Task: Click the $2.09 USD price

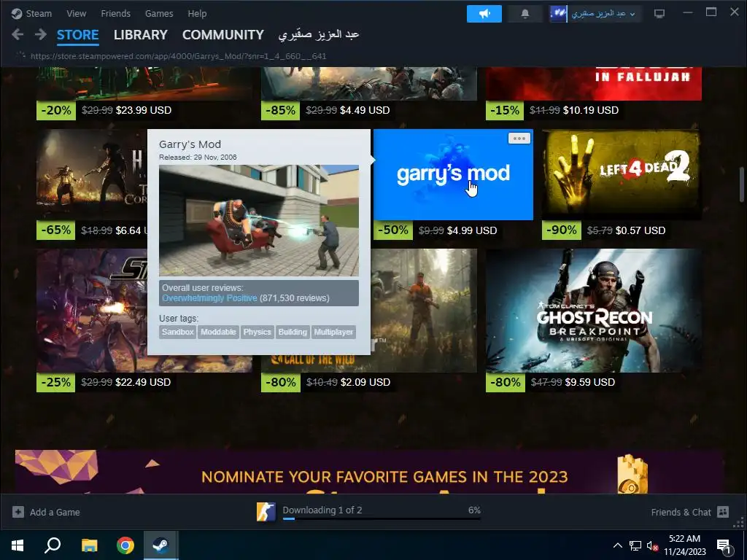Action: point(365,382)
